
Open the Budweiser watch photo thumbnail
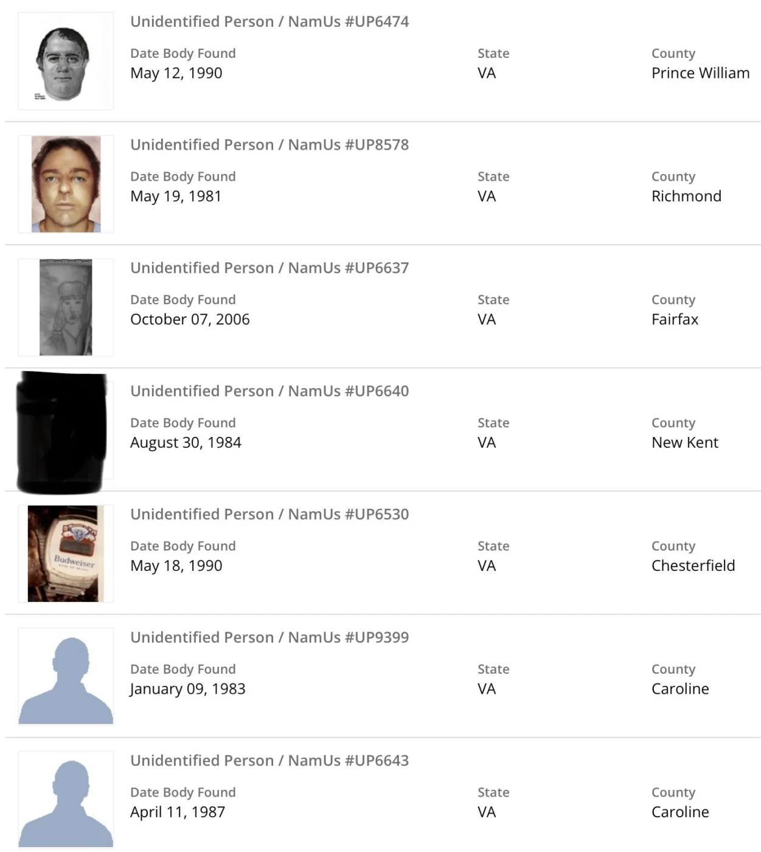pos(66,554)
